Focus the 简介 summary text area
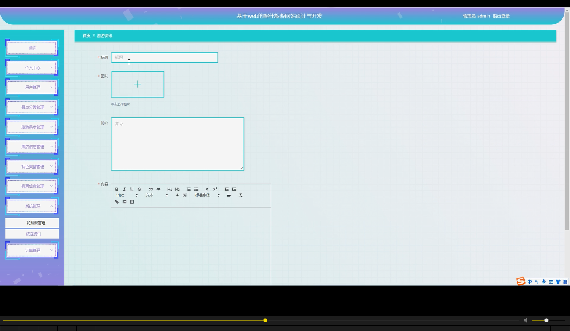The width and height of the screenshot is (570, 331). point(177,144)
